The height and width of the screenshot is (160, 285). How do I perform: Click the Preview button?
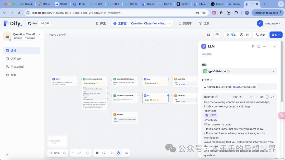pyautogui.click(x=231, y=35)
